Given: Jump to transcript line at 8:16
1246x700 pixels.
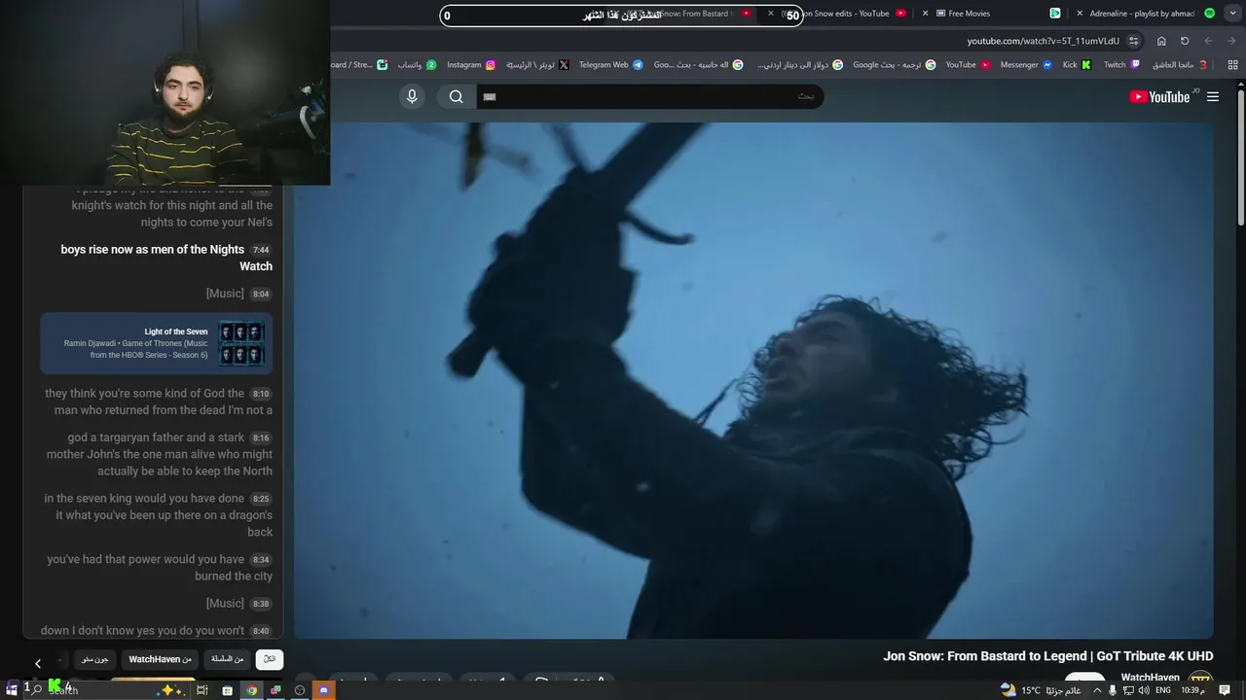Looking at the screenshot, I should point(158,454).
